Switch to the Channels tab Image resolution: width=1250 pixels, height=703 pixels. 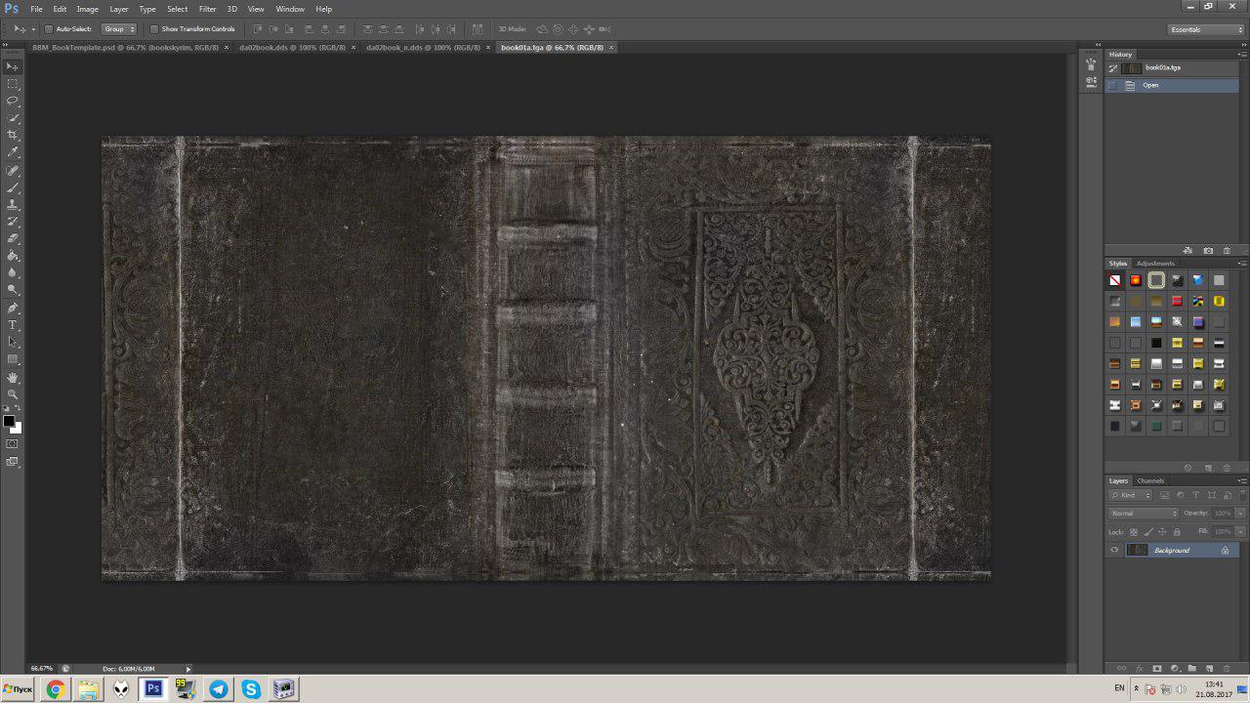coord(1150,480)
